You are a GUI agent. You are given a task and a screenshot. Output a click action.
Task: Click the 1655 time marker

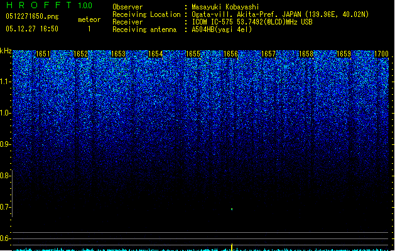[193, 54]
